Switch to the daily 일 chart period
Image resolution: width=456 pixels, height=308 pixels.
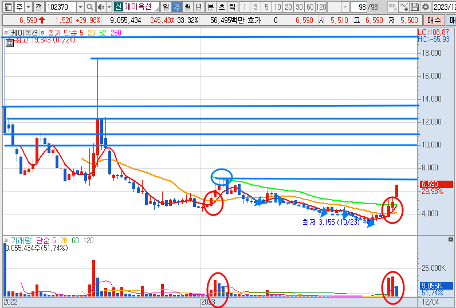(166, 7)
